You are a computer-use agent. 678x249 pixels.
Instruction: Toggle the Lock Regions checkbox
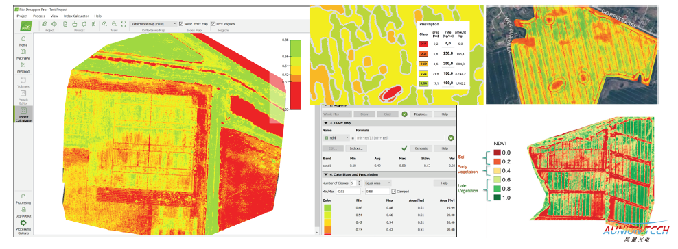tap(213, 24)
